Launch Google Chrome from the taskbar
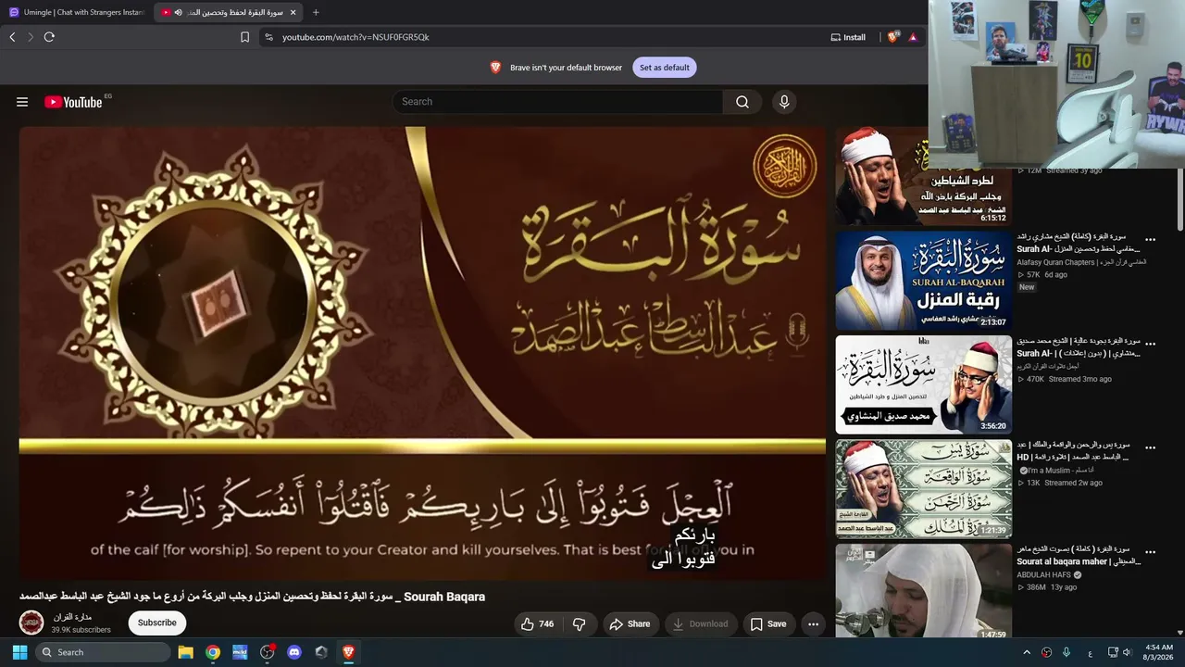This screenshot has height=667, width=1185. (x=213, y=652)
